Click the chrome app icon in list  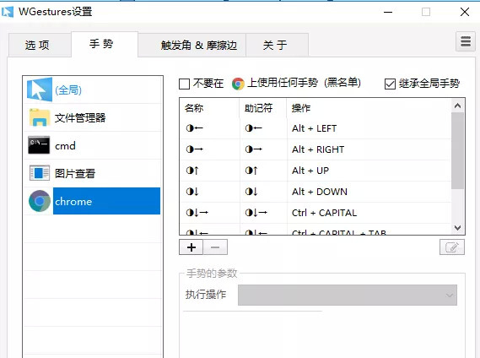(40, 201)
